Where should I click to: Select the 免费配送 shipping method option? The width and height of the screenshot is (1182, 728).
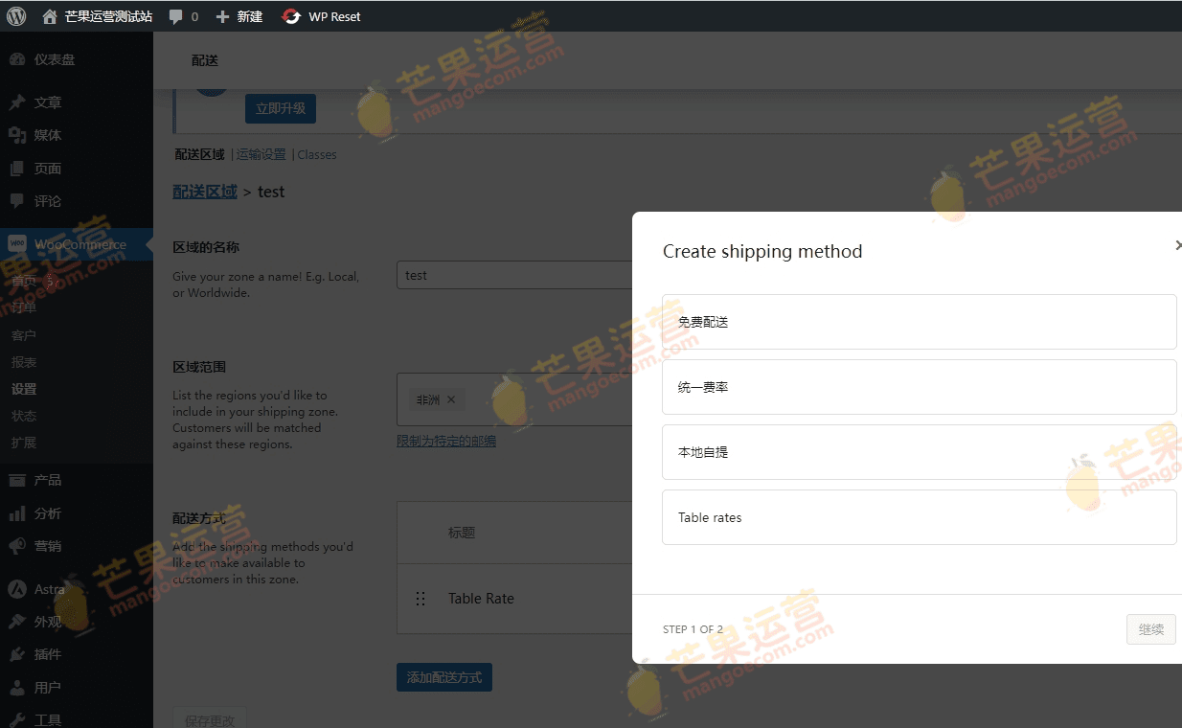tap(919, 322)
